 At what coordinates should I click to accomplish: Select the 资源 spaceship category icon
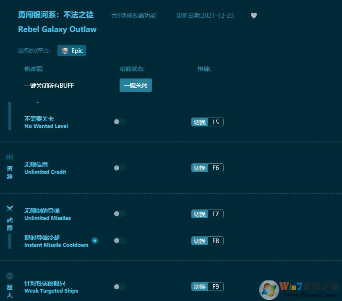click(x=10, y=157)
